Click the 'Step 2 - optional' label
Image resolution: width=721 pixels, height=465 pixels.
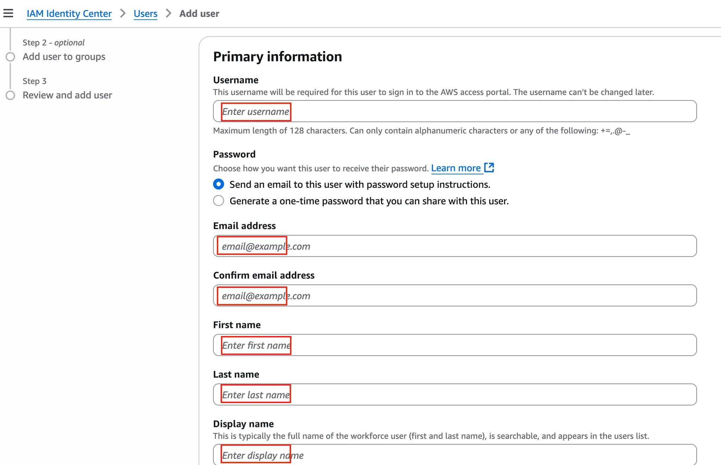tap(54, 43)
